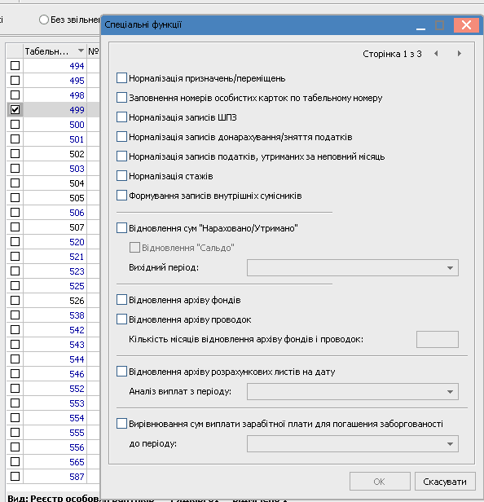The height and width of the screenshot is (502, 484).
Task: Select checkbox in row 587
Action: pos(15,477)
